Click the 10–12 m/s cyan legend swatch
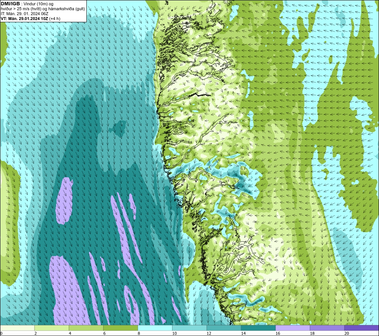 [189, 328]
